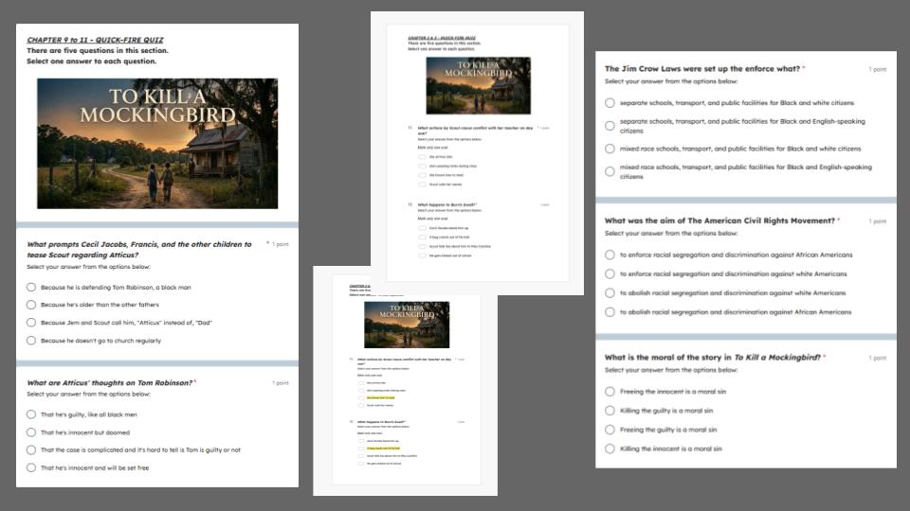910x511 pixels.
Task: Select separate facilities for Black and English-speaking citizens
Action: coord(610,126)
